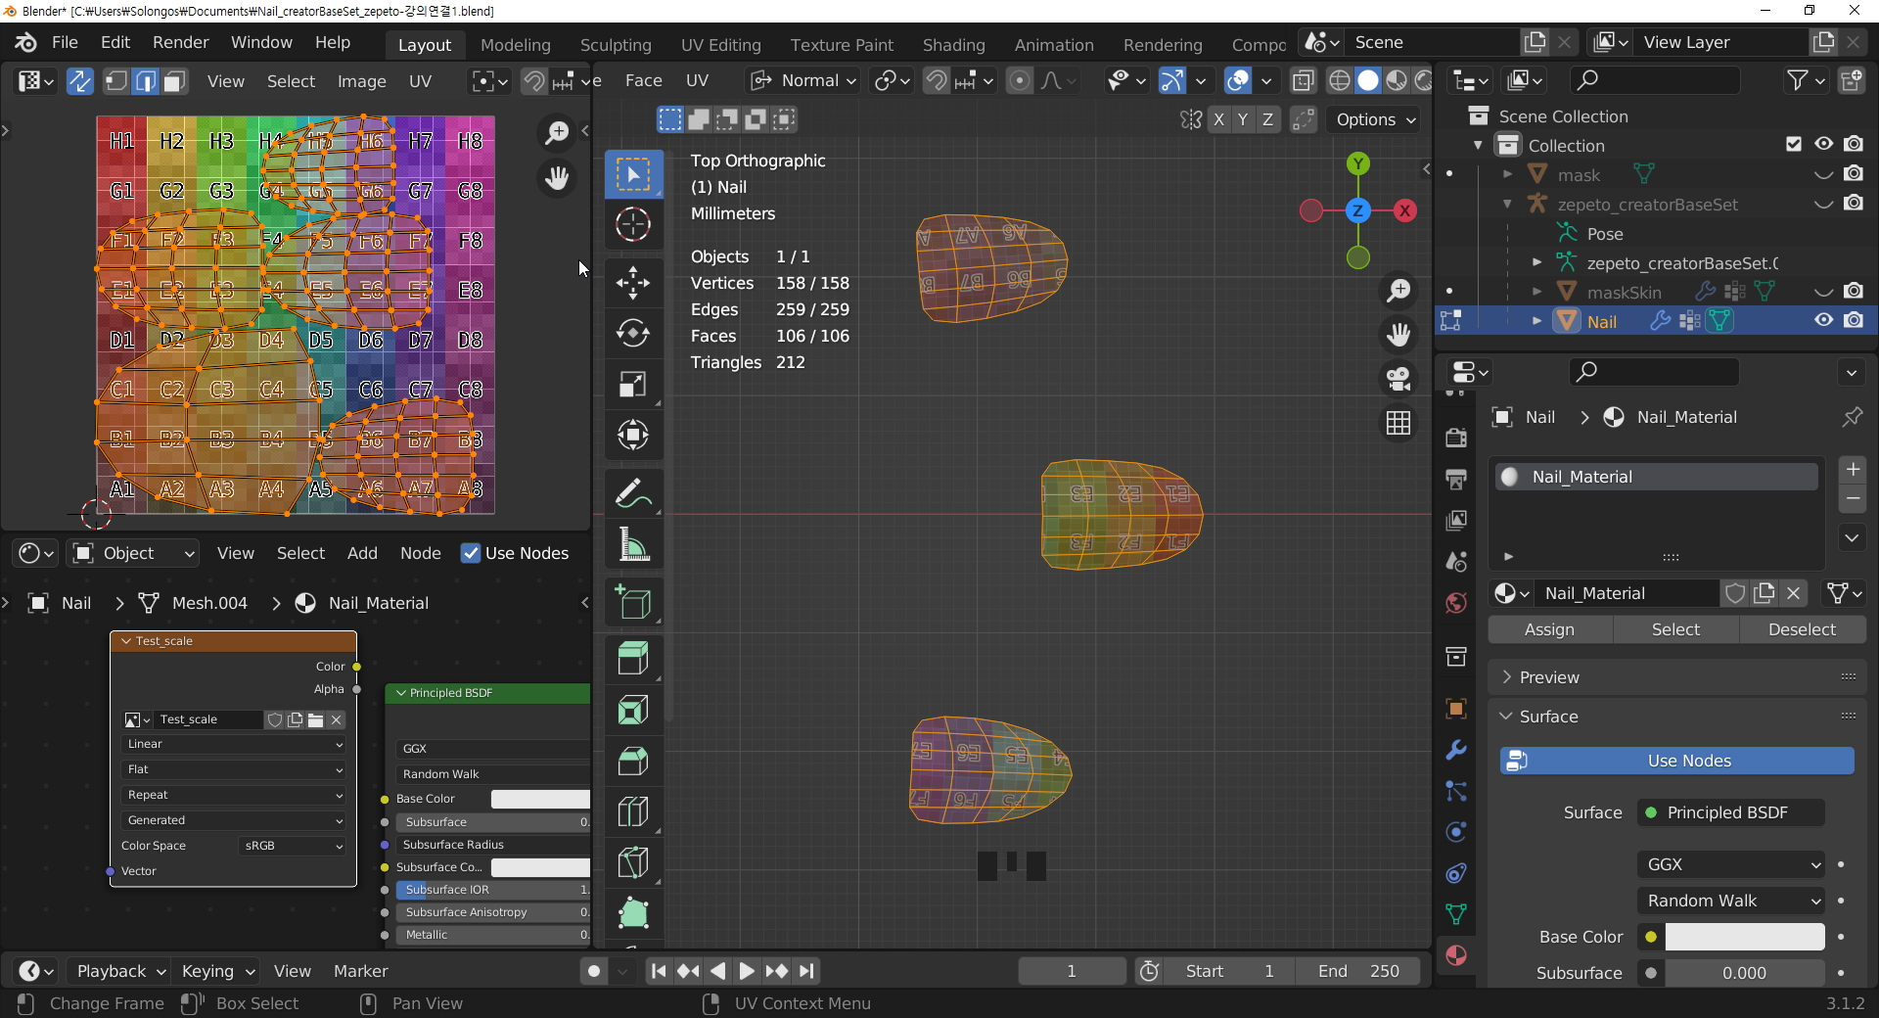Open the File menu

click(x=65, y=43)
